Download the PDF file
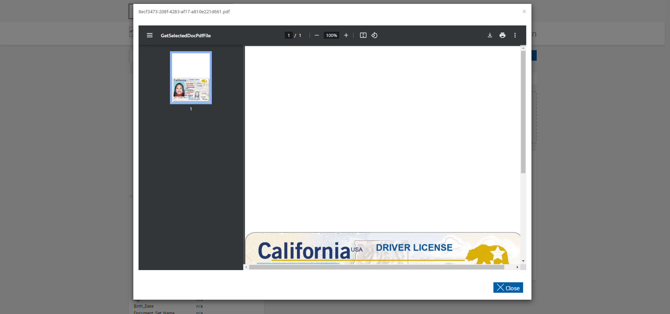 490,35
